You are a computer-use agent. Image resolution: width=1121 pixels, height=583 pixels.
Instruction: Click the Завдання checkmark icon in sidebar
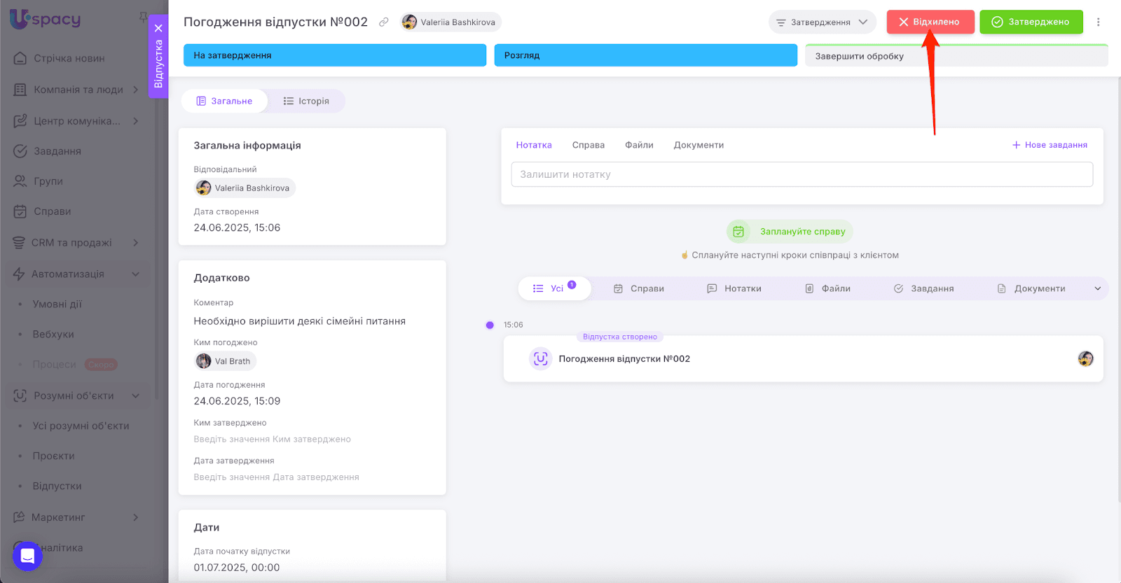coord(20,151)
